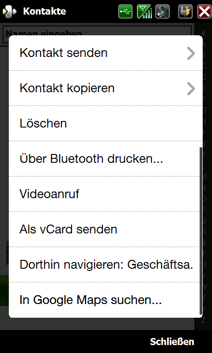Tap the USB connection status icon
Viewport: 212px width, 353px height.
[125, 11]
